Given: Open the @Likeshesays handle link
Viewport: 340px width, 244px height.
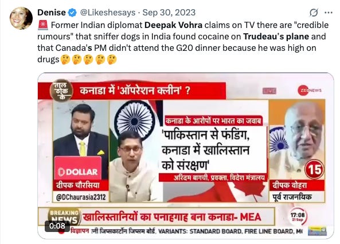Looking at the screenshot, I should [108, 13].
